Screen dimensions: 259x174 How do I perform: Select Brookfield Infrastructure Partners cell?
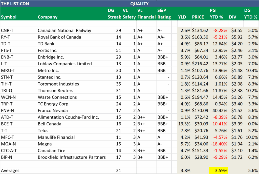coord(72,157)
